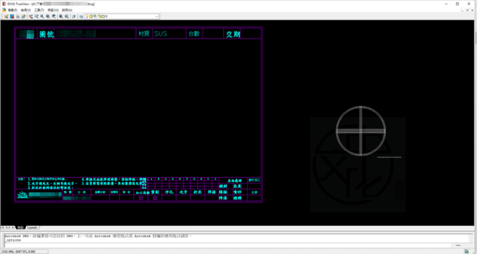Click the Open file toolbar icon
The width and height of the screenshot is (477, 254).
point(6,16)
